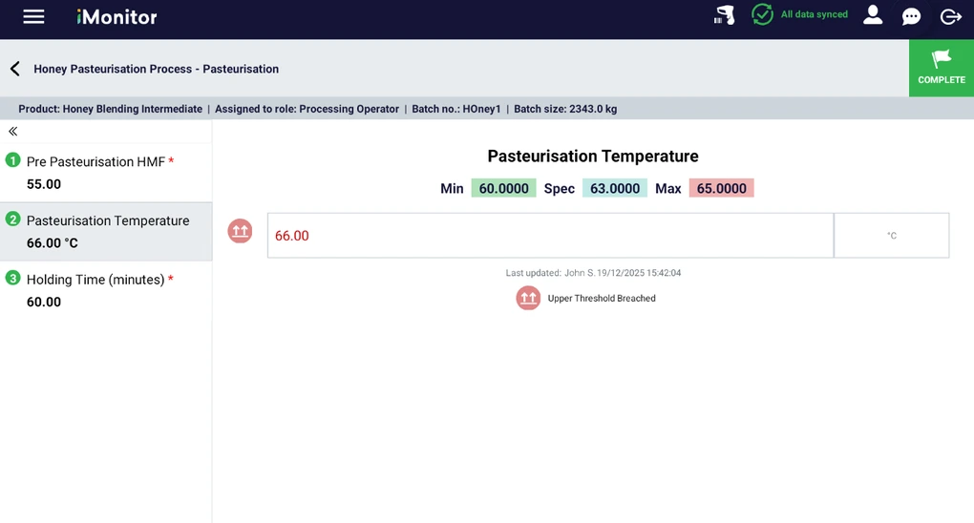Click the green Min 60.0000 value
This screenshot has width=974, height=523.
(x=504, y=188)
